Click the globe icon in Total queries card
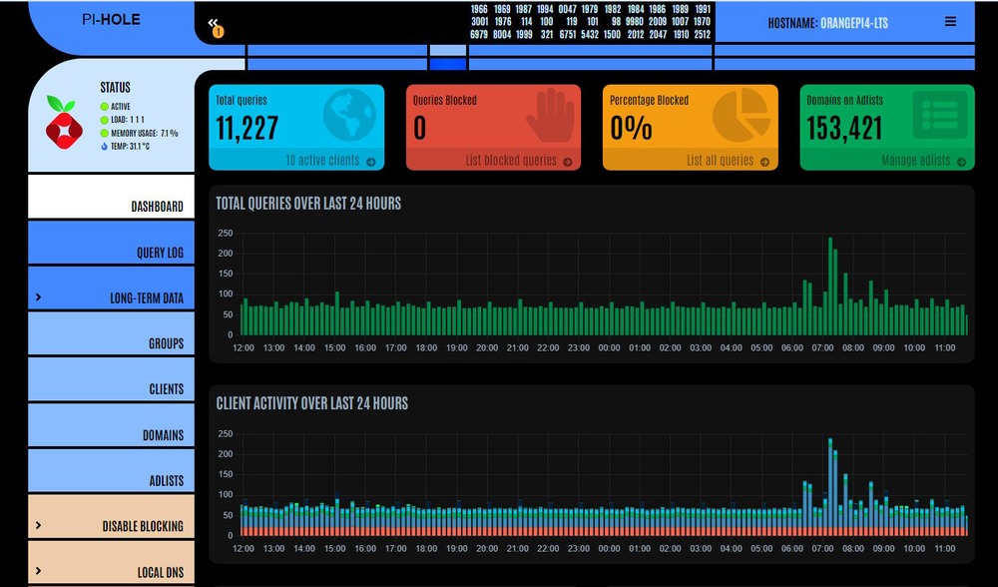This screenshot has width=998, height=587. pos(349,115)
